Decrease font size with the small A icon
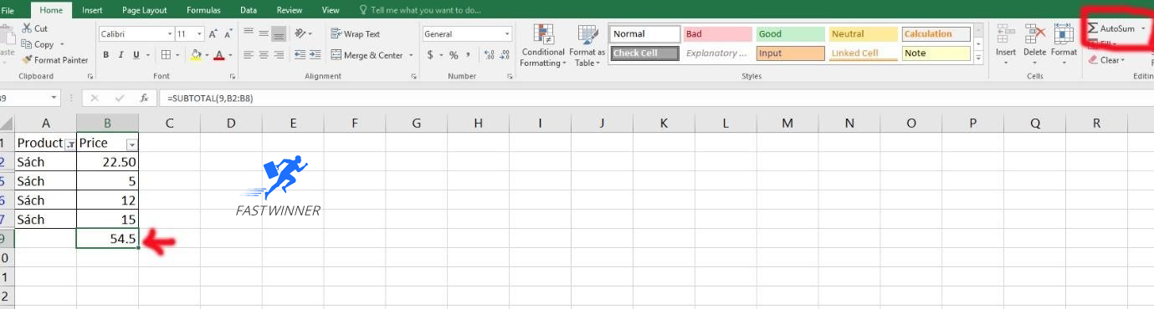 coord(227,34)
